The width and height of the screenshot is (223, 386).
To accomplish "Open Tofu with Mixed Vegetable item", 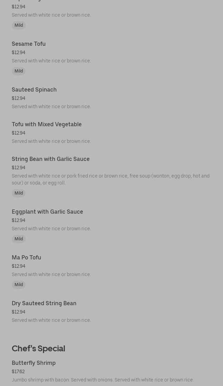I will coord(47,125).
